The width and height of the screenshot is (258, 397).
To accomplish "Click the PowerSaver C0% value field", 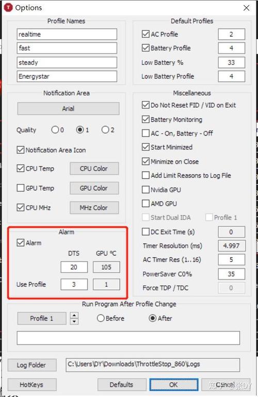I will [x=231, y=274].
